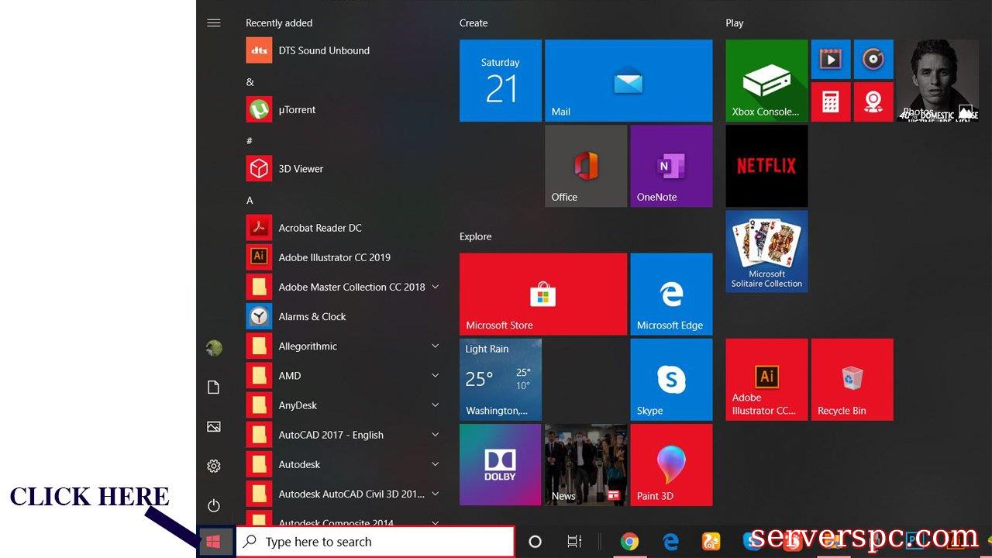Click the Power icon in sidebar
This screenshot has height=558, width=992.
tap(214, 506)
